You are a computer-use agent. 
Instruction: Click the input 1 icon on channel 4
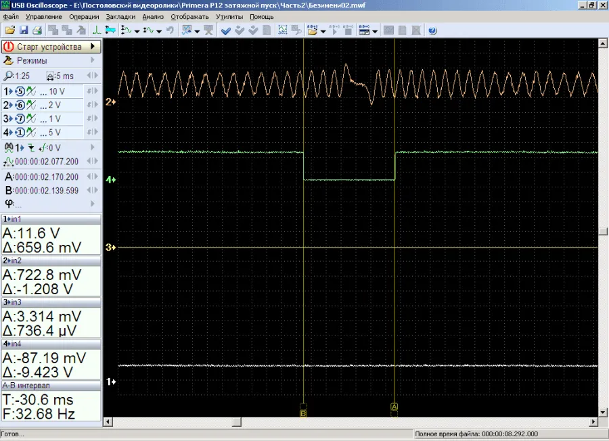(20, 133)
